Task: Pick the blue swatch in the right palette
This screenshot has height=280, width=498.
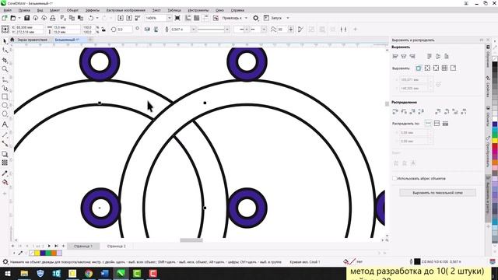Action: [x=495, y=124]
